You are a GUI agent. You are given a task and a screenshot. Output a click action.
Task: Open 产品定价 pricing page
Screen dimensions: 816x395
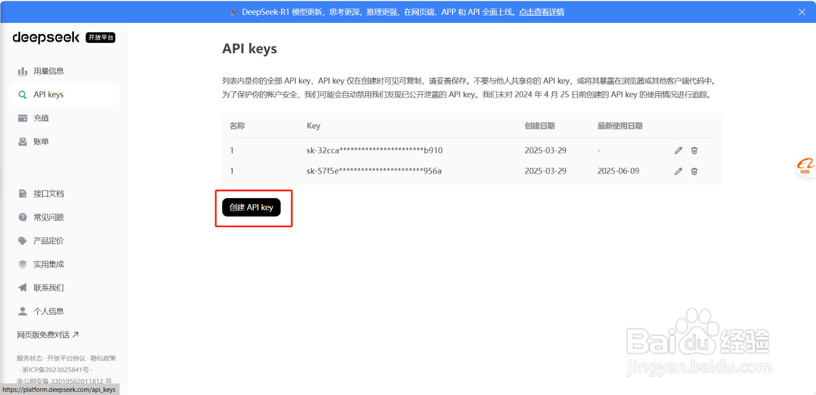(x=64, y=241)
